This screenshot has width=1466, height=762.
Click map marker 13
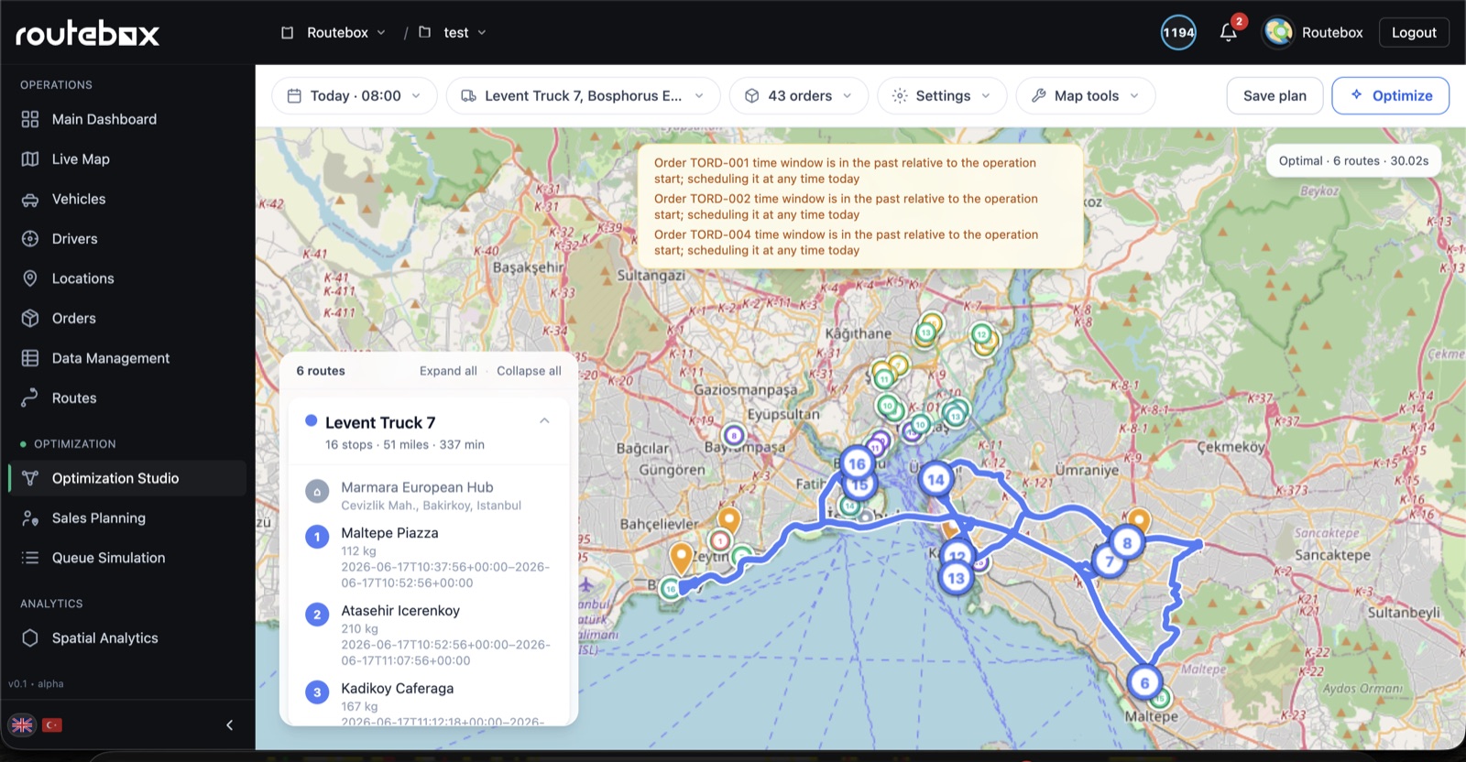[956, 578]
